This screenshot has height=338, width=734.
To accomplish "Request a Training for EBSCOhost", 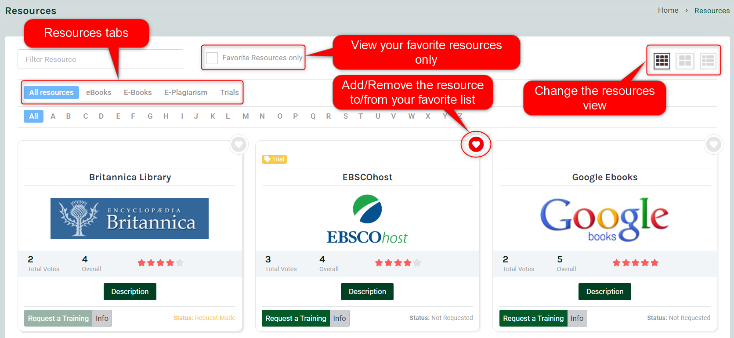I will pos(296,318).
